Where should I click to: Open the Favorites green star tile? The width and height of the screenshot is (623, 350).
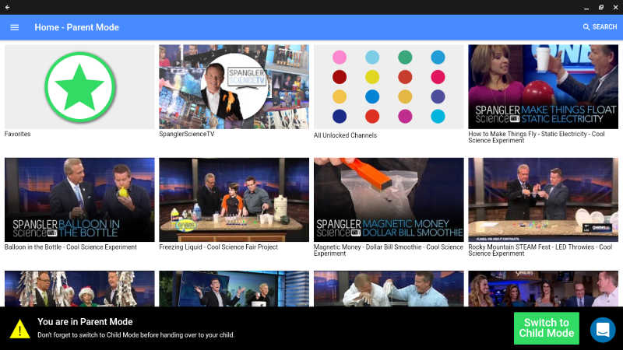tap(79, 86)
